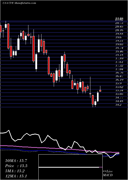Click the 19.03 price axis label
The width and height of the screenshot is (128, 180).
click(x=119, y=44)
